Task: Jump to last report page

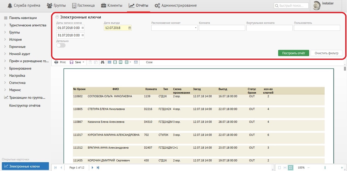Action: pyautogui.click(x=98, y=167)
